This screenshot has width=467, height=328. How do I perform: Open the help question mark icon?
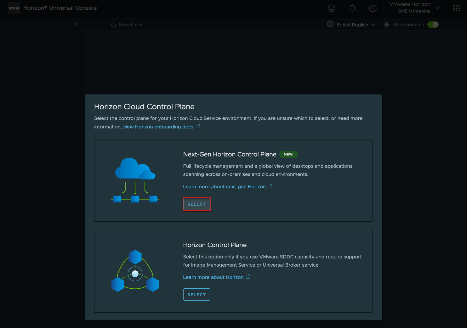pyautogui.click(x=373, y=8)
